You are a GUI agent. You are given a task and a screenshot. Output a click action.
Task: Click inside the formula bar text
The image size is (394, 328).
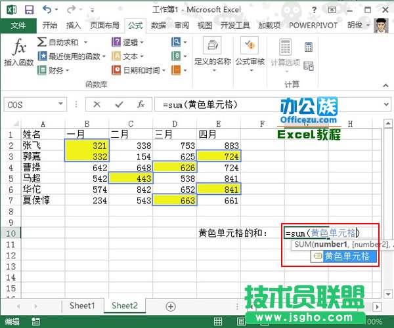click(x=200, y=104)
